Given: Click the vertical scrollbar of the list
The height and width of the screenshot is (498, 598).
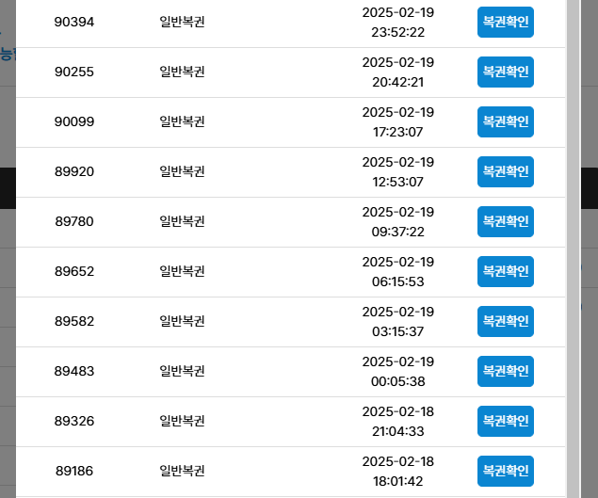Looking at the screenshot, I should [x=574, y=249].
